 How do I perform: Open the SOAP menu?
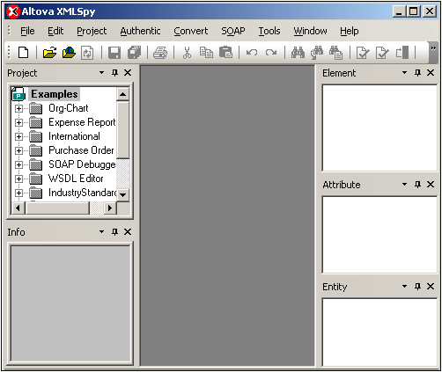coord(233,31)
